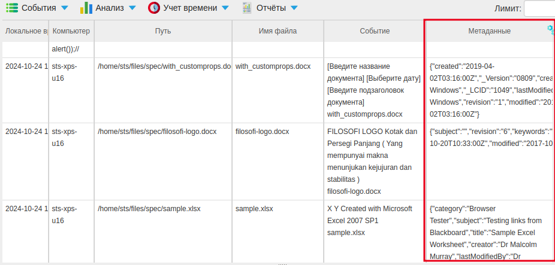Click the События list icon

point(12,8)
